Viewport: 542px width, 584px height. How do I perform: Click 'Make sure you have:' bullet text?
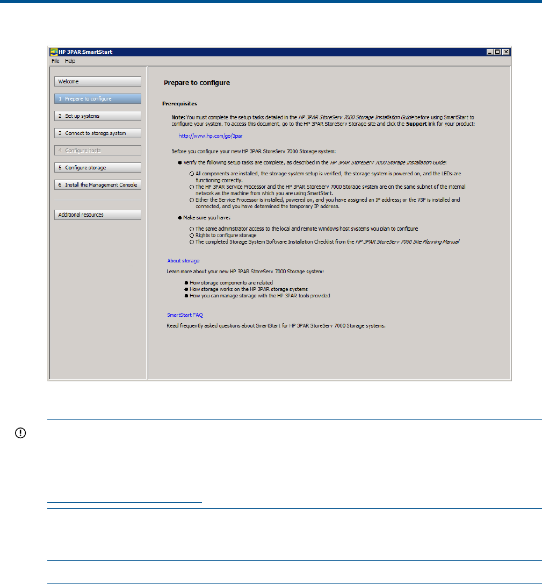click(207, 217)
